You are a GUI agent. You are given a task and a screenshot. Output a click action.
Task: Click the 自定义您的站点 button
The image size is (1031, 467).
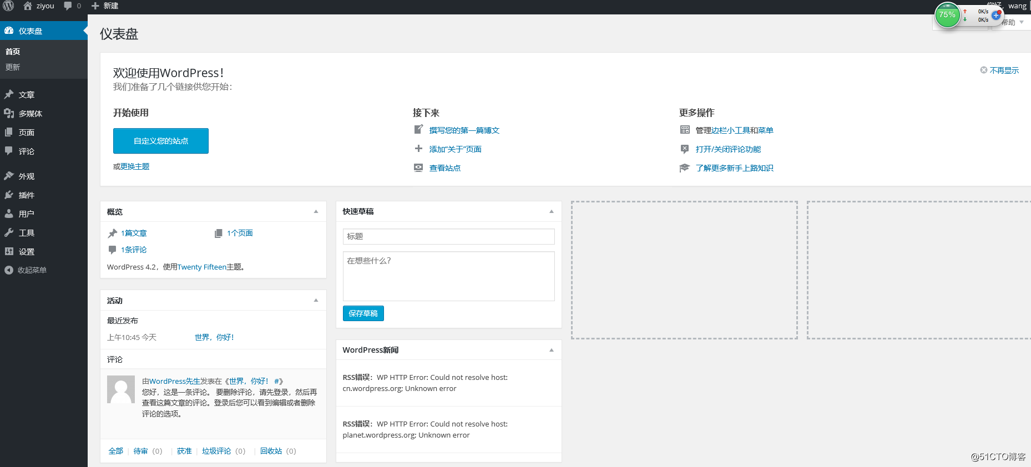pos(161,141)
